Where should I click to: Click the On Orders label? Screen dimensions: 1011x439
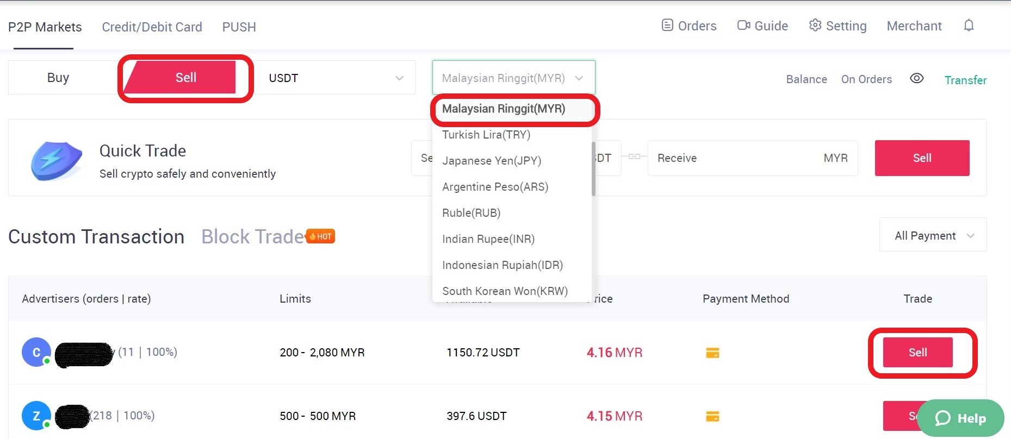866,79
